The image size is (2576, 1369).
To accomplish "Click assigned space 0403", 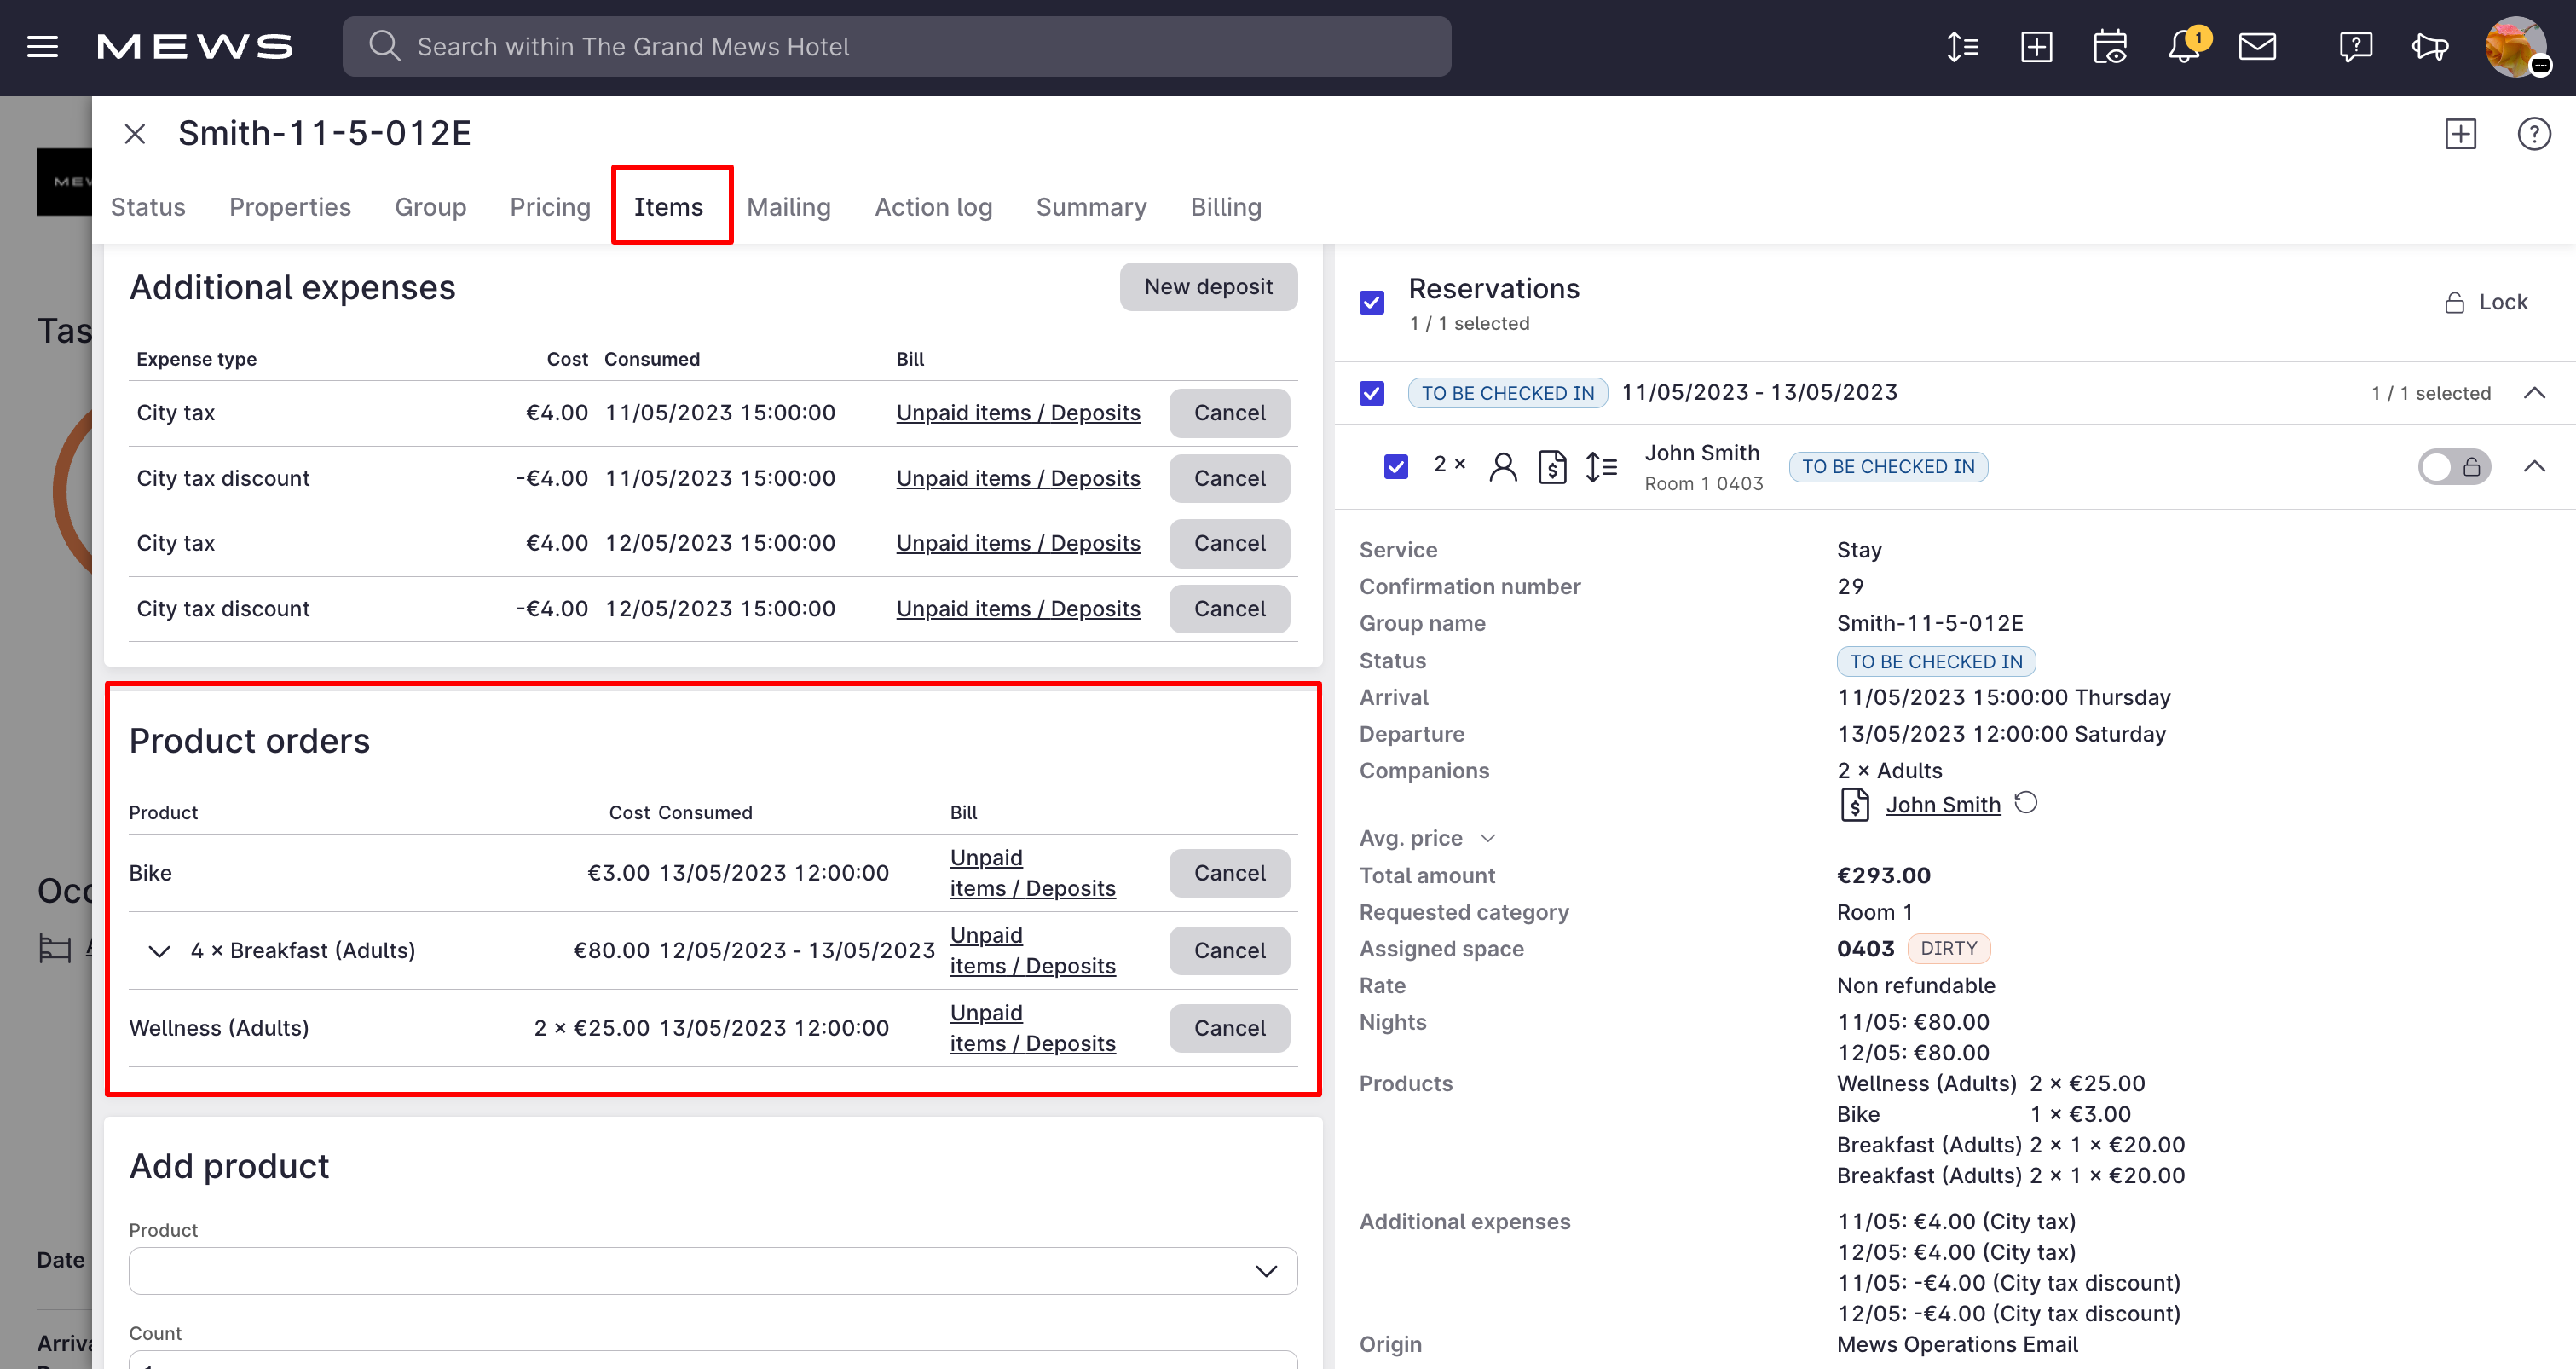I will point(1866,949).
